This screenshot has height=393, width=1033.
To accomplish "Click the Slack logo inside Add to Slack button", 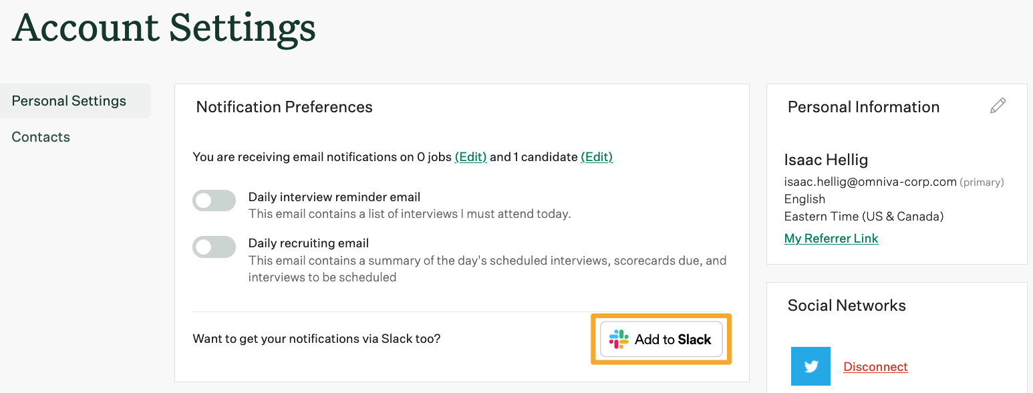I will (619, 339).
